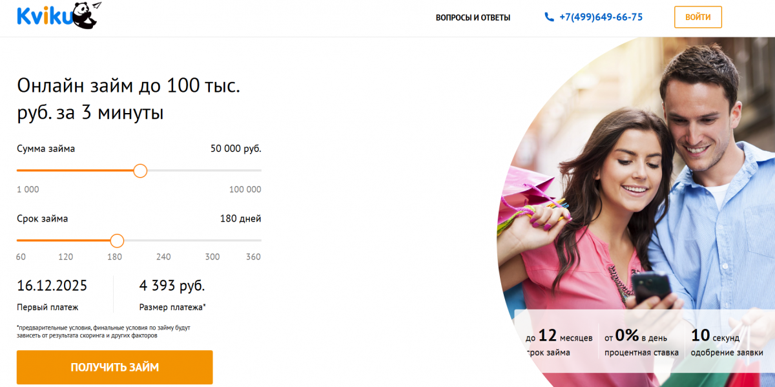Image resolution: width=775 pixels, height=387 pixels.
Task: Click the 100 000 maximum amount label
Action: coord(245,189)
